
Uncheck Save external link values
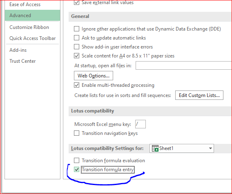(x=76, y=2)
